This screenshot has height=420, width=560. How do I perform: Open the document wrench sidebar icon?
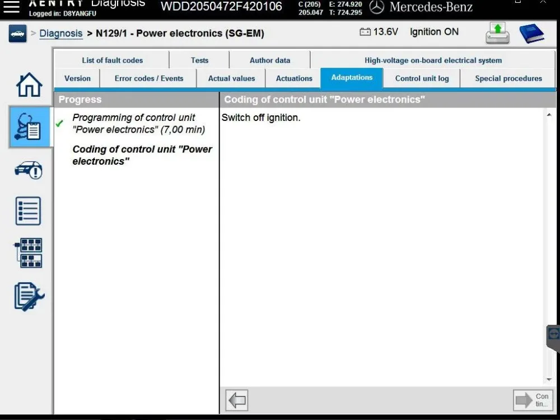pos(29,296)
